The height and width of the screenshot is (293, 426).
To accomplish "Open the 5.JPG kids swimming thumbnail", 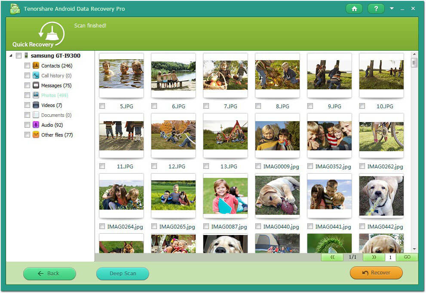I will point(122,75).
